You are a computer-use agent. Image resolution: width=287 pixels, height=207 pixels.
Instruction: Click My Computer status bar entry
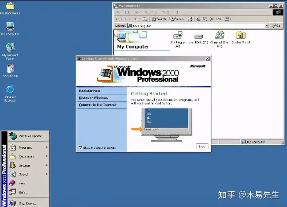(253, 142)
